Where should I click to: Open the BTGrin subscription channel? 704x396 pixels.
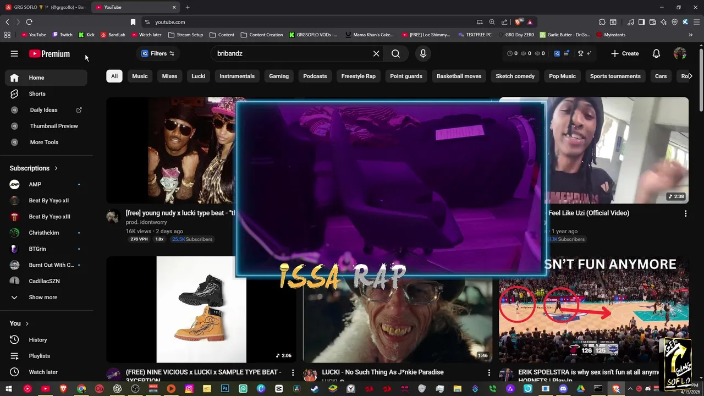46,249
